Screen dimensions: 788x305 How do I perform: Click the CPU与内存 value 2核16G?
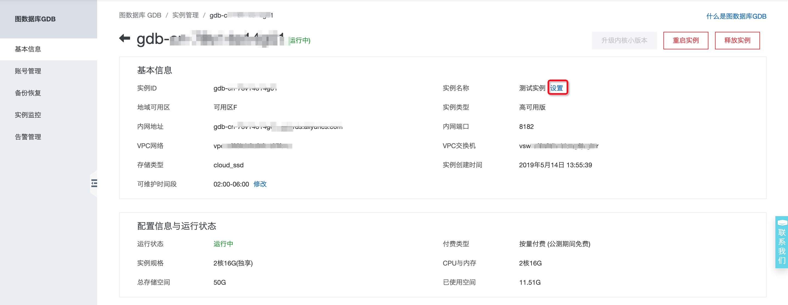pos(530,263)
